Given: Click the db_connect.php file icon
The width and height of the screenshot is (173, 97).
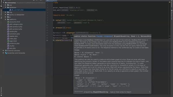Looking at the screenshot, I should (10, 10).
